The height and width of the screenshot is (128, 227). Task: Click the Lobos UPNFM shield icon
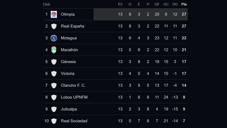pyautogui.click(x=54, y=97)
